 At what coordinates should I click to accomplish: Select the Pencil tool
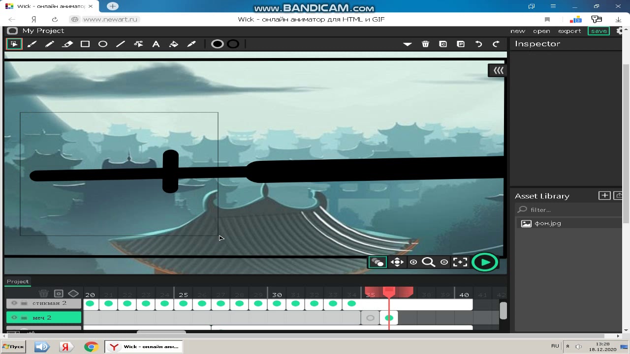tap(50, 44)
